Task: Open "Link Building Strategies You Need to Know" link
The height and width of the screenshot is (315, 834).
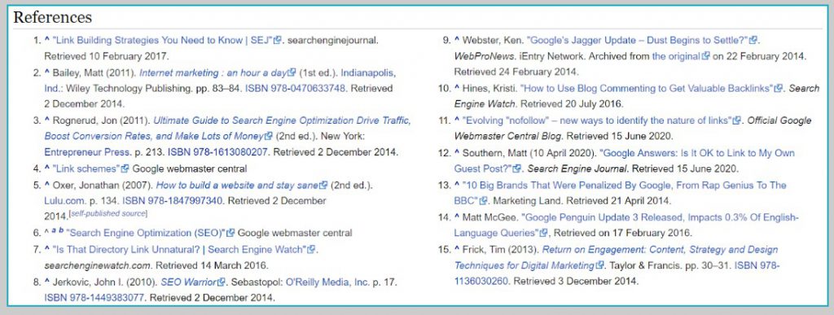Action: coord(162,40)
